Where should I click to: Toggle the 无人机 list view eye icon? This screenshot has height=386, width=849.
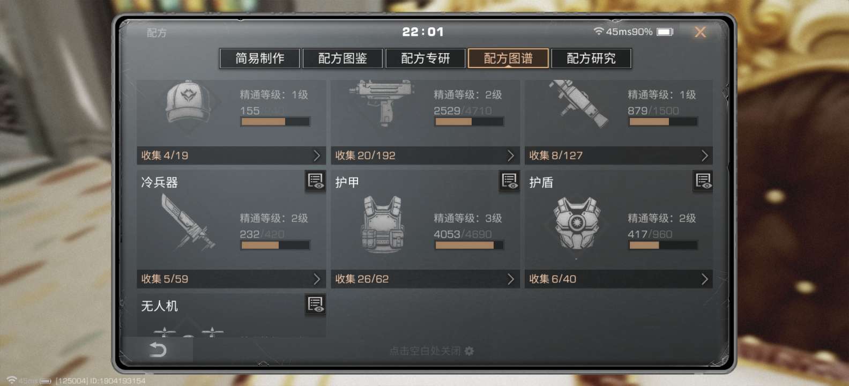click(x=315, y=305)
